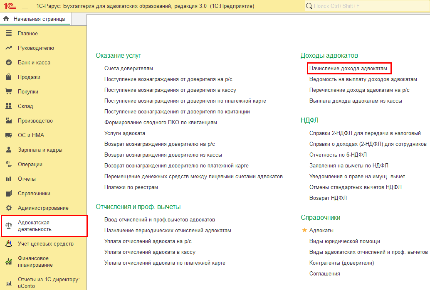Click the star icon beside Адвокаты
This screenshot has height=290, width=430.
point(304,230)
